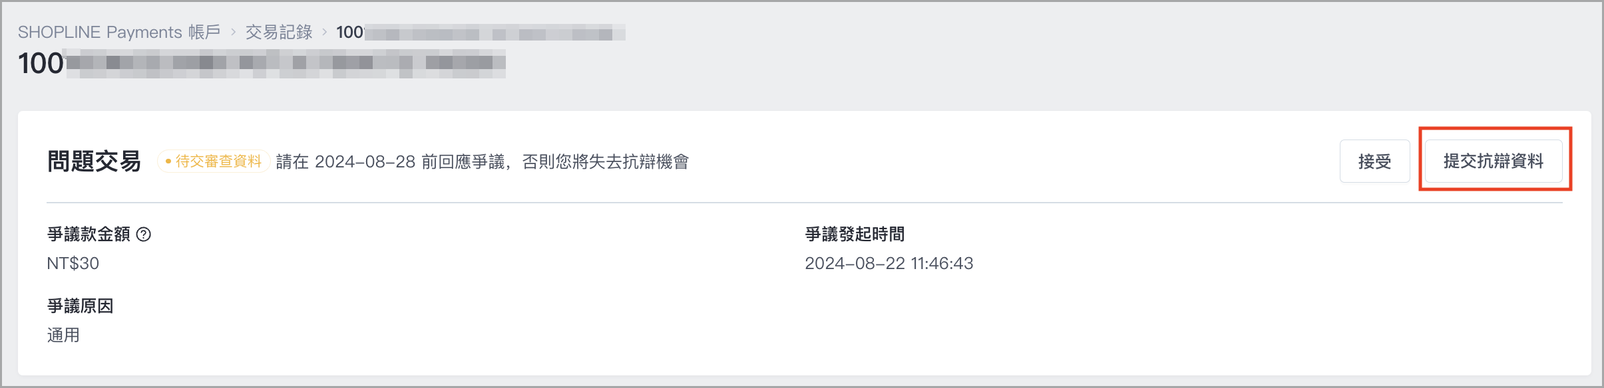Click the 問題交易 section heading

pos(94,161)
